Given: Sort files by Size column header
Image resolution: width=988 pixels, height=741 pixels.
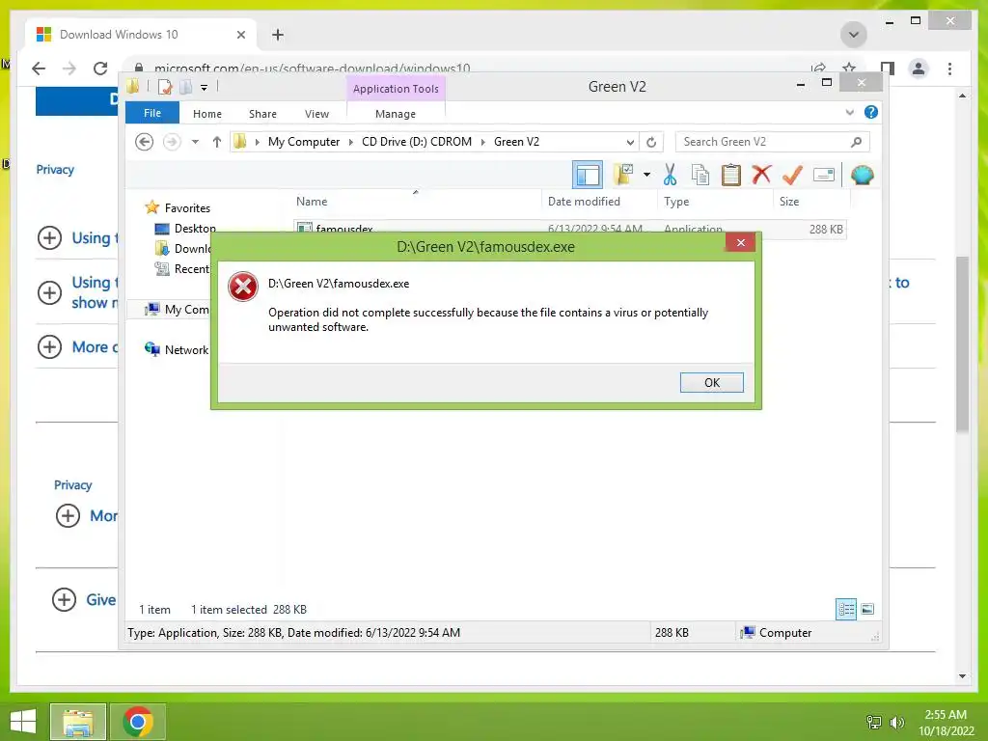Looking at the screenshot, I should pyautogui.click(x=789, y=201).
